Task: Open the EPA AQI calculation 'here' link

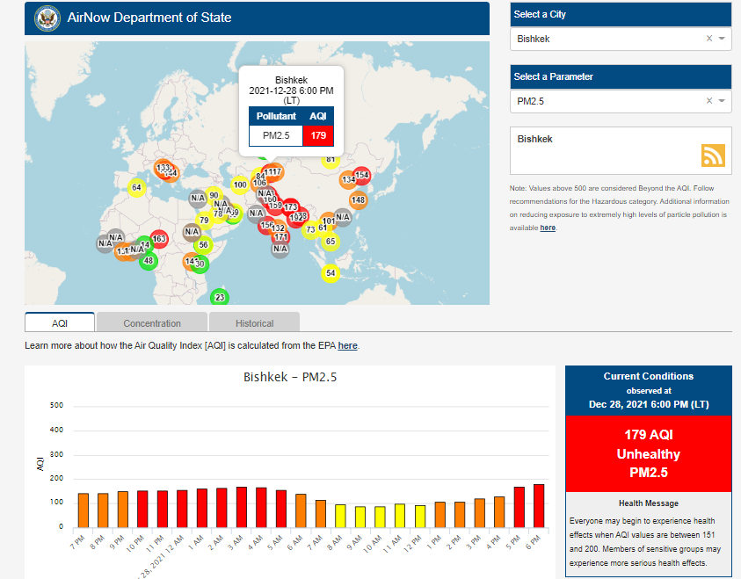Action: point(348,345)
